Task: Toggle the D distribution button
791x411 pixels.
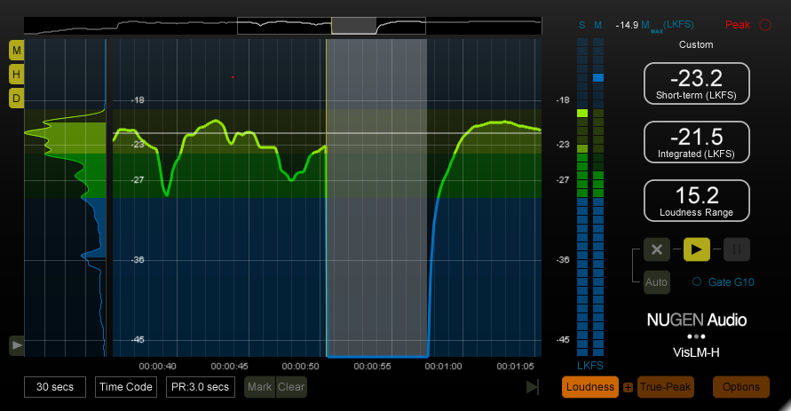Action: (17, 99)
